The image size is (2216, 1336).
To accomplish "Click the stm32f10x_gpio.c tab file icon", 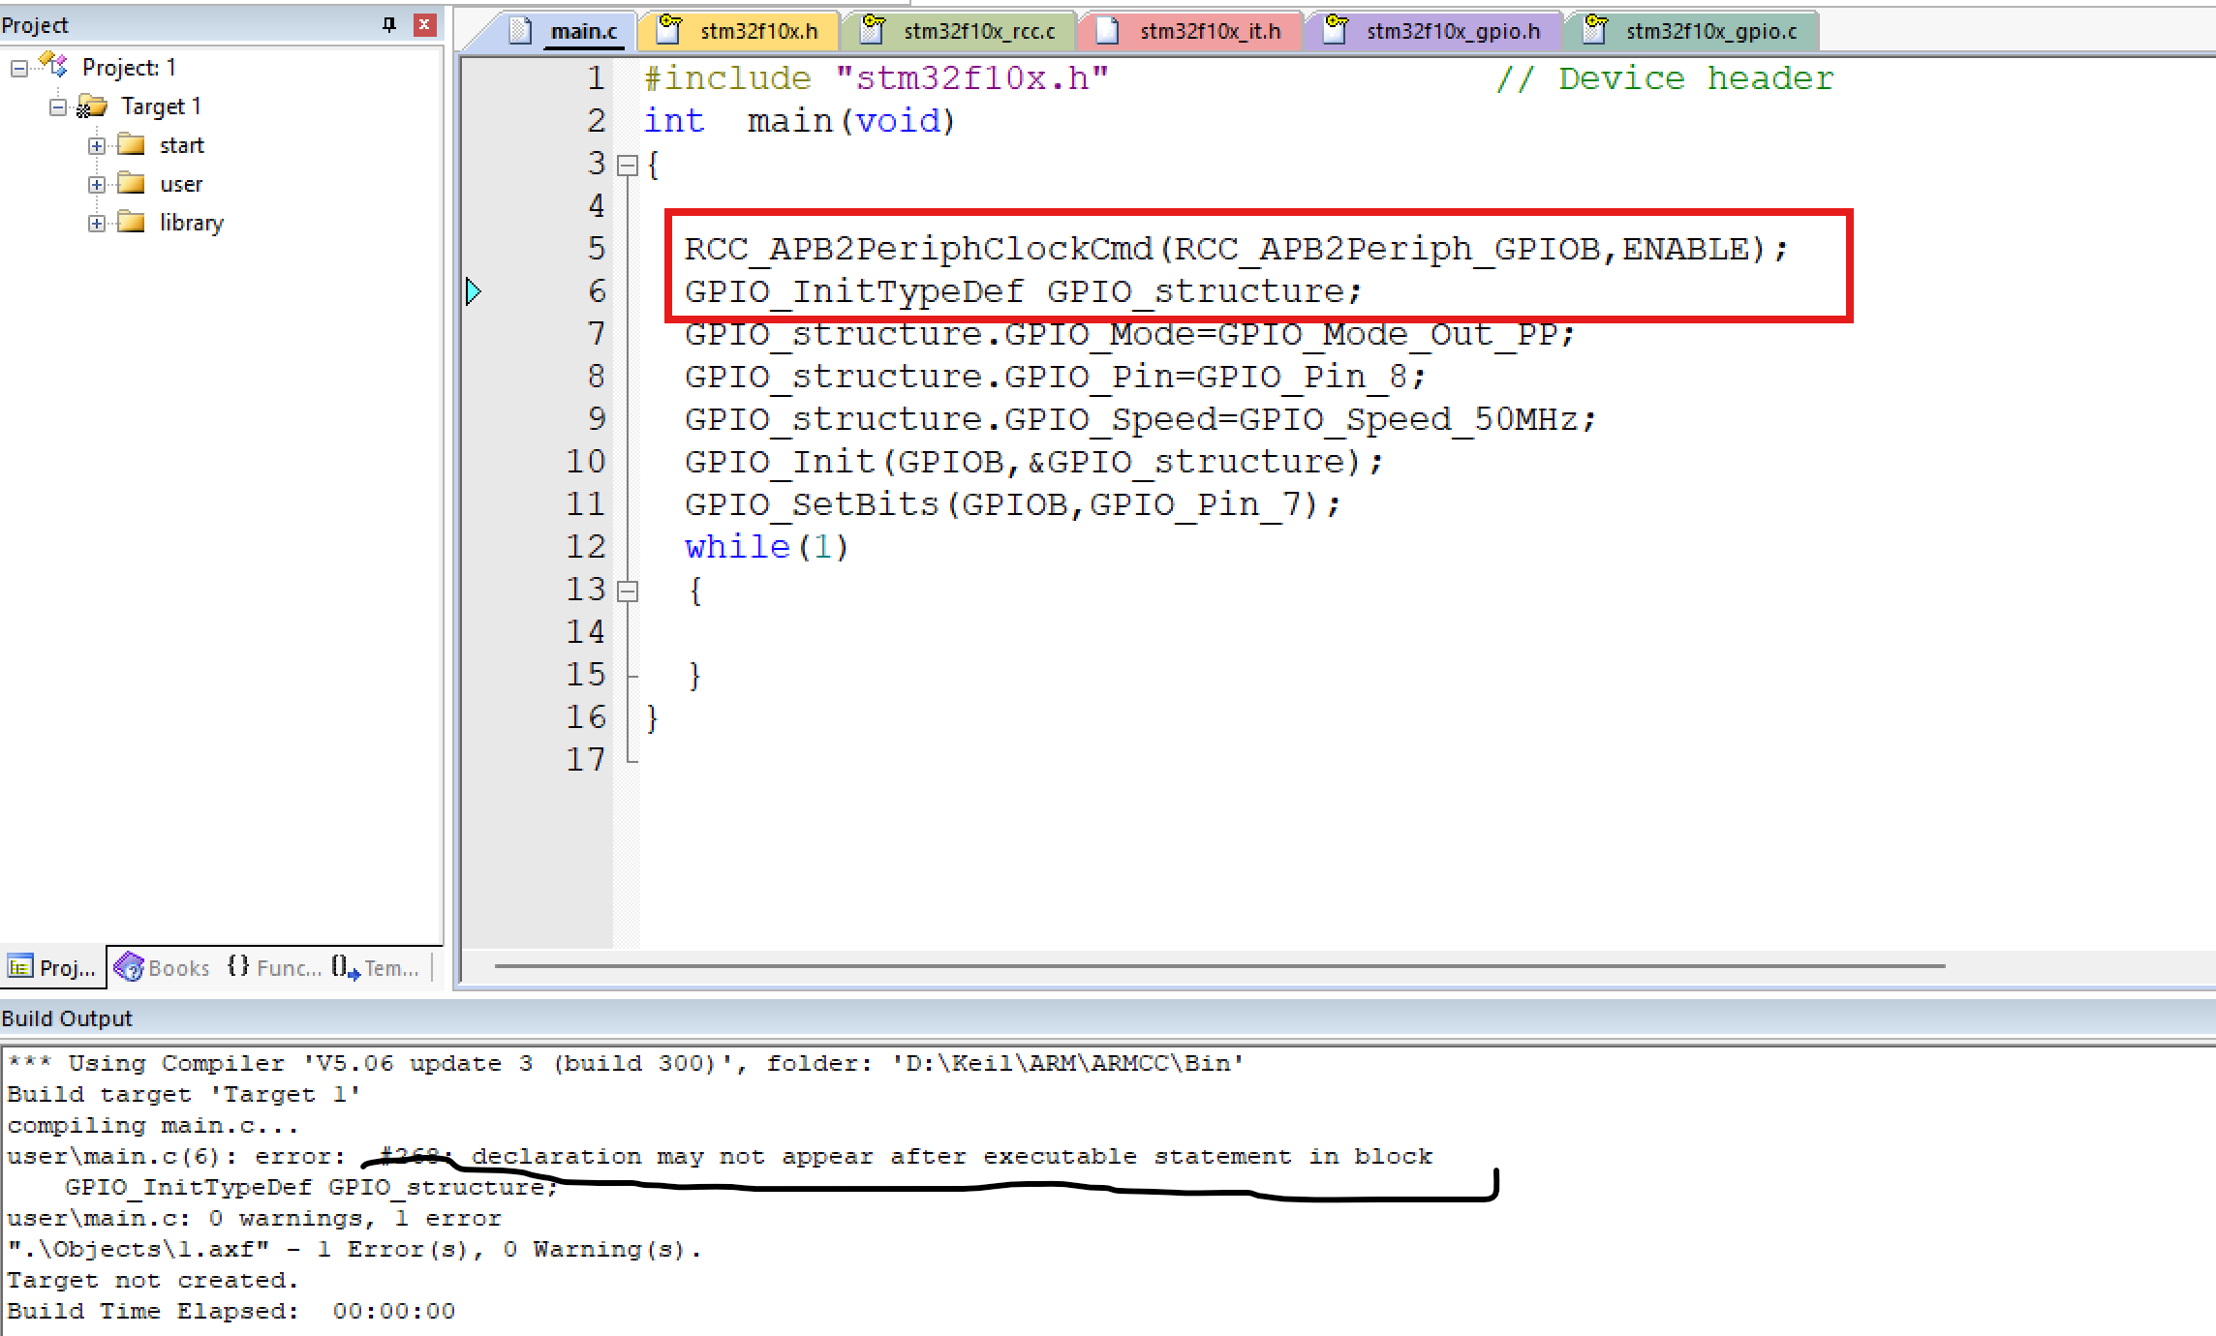I will click(x=1595, y=31).
